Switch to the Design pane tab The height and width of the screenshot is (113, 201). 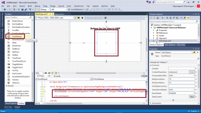pyautogui.click(x=41, y=76)
